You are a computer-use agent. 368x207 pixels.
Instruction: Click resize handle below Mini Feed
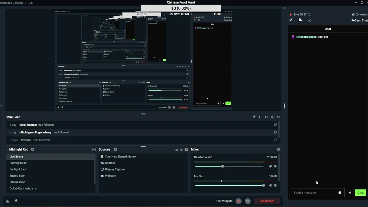(143, 146)
